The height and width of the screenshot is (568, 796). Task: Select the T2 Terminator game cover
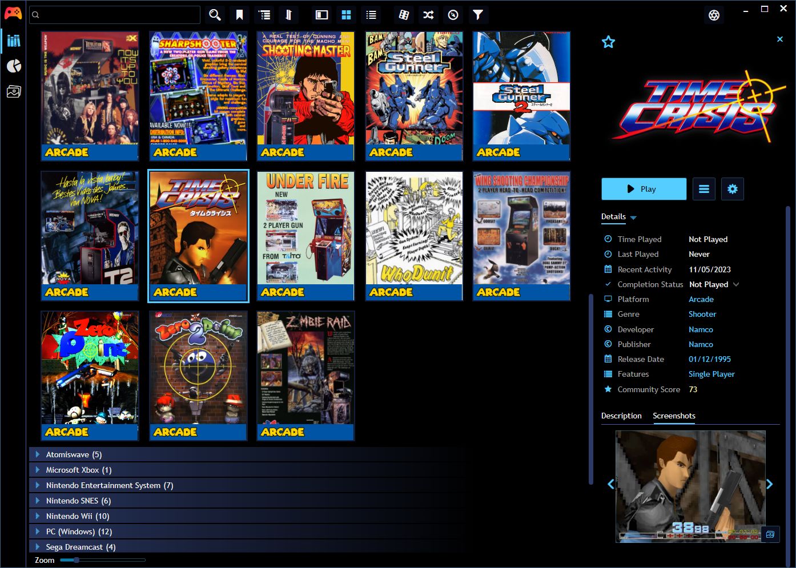coord(90,236)
